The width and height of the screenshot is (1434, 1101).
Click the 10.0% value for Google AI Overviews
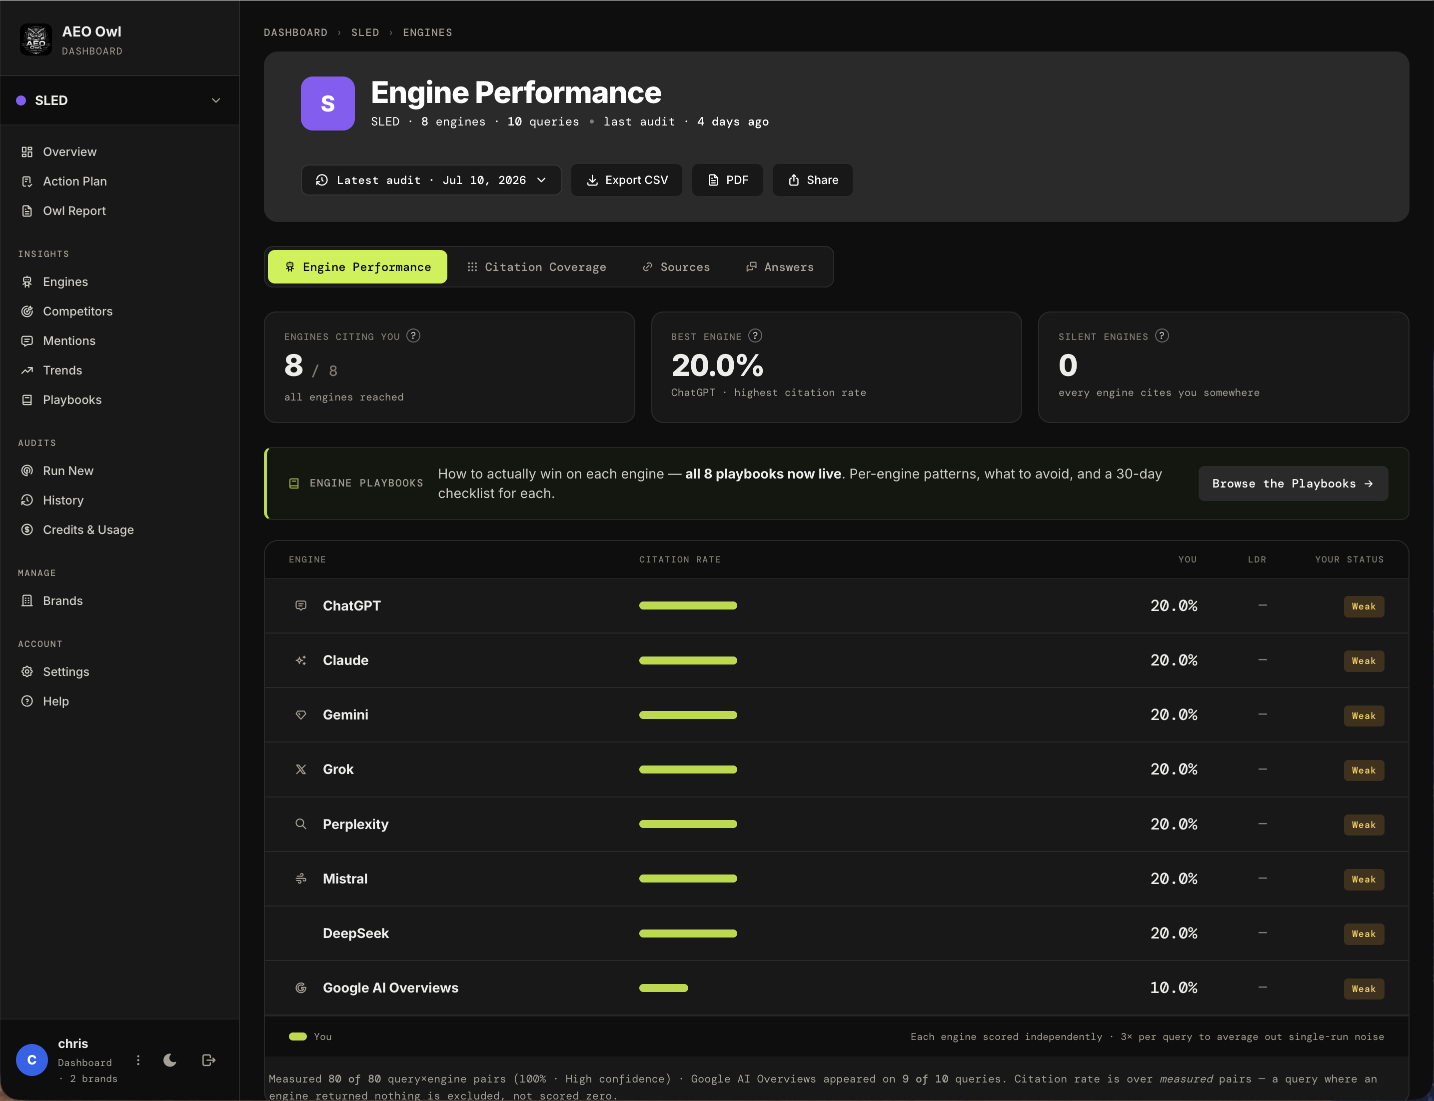coord(1173,987)
